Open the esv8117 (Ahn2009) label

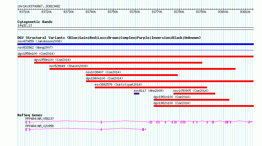[x=149, y=91]
